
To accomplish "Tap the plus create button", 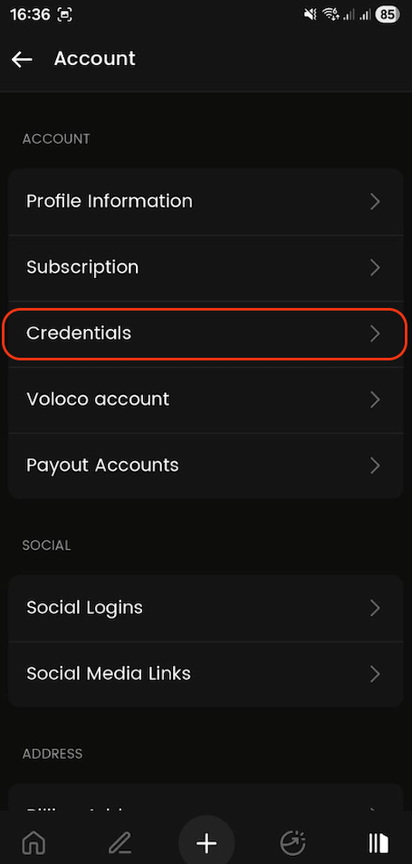I will [206, 842].
